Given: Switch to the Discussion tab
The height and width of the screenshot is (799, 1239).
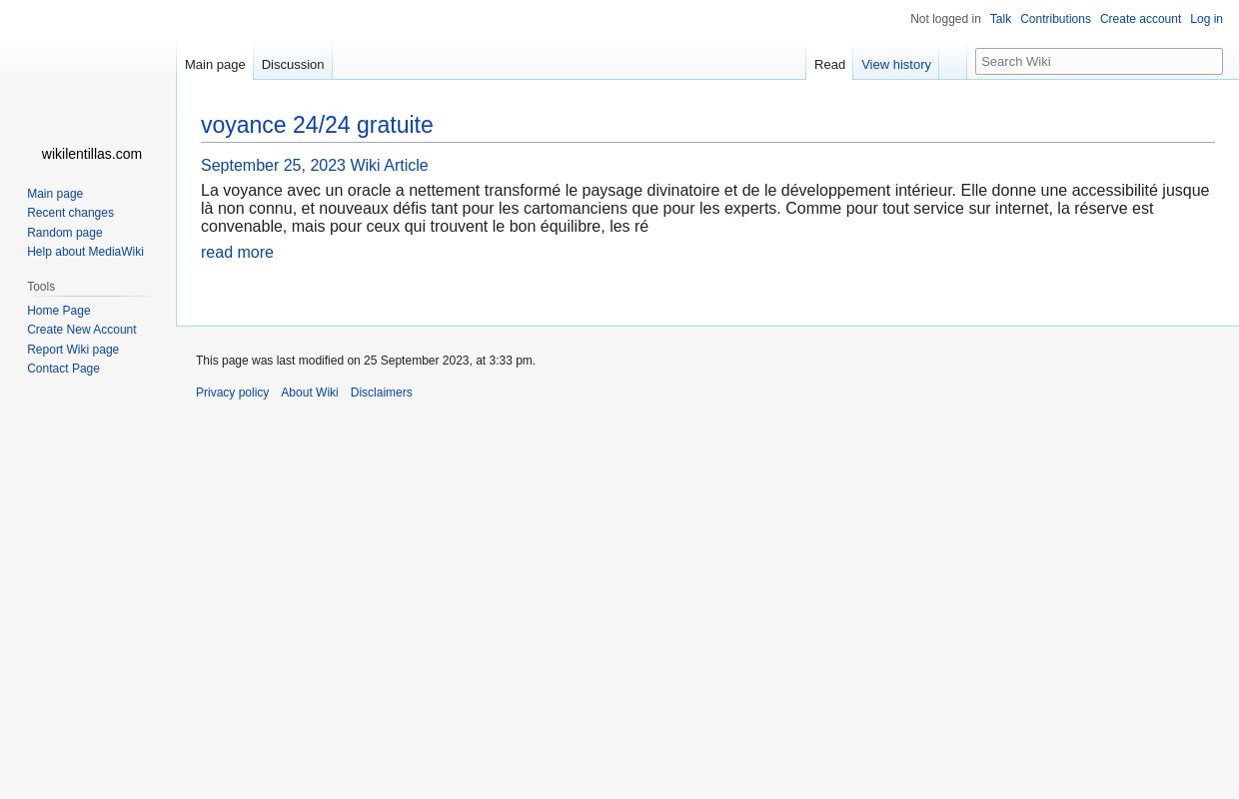Looking at the screenshot, I should coord(292,64).
